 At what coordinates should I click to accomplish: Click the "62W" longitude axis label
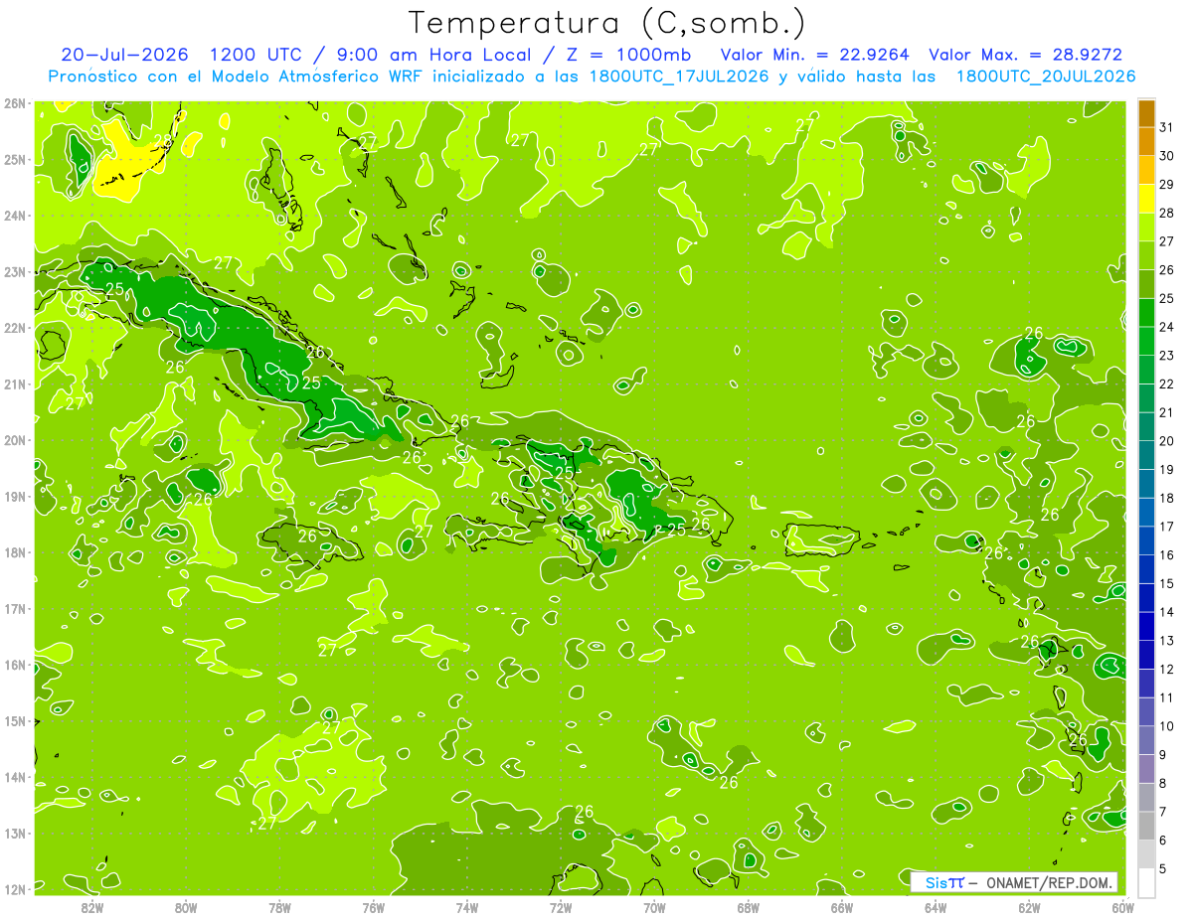tap(1030, 907)
